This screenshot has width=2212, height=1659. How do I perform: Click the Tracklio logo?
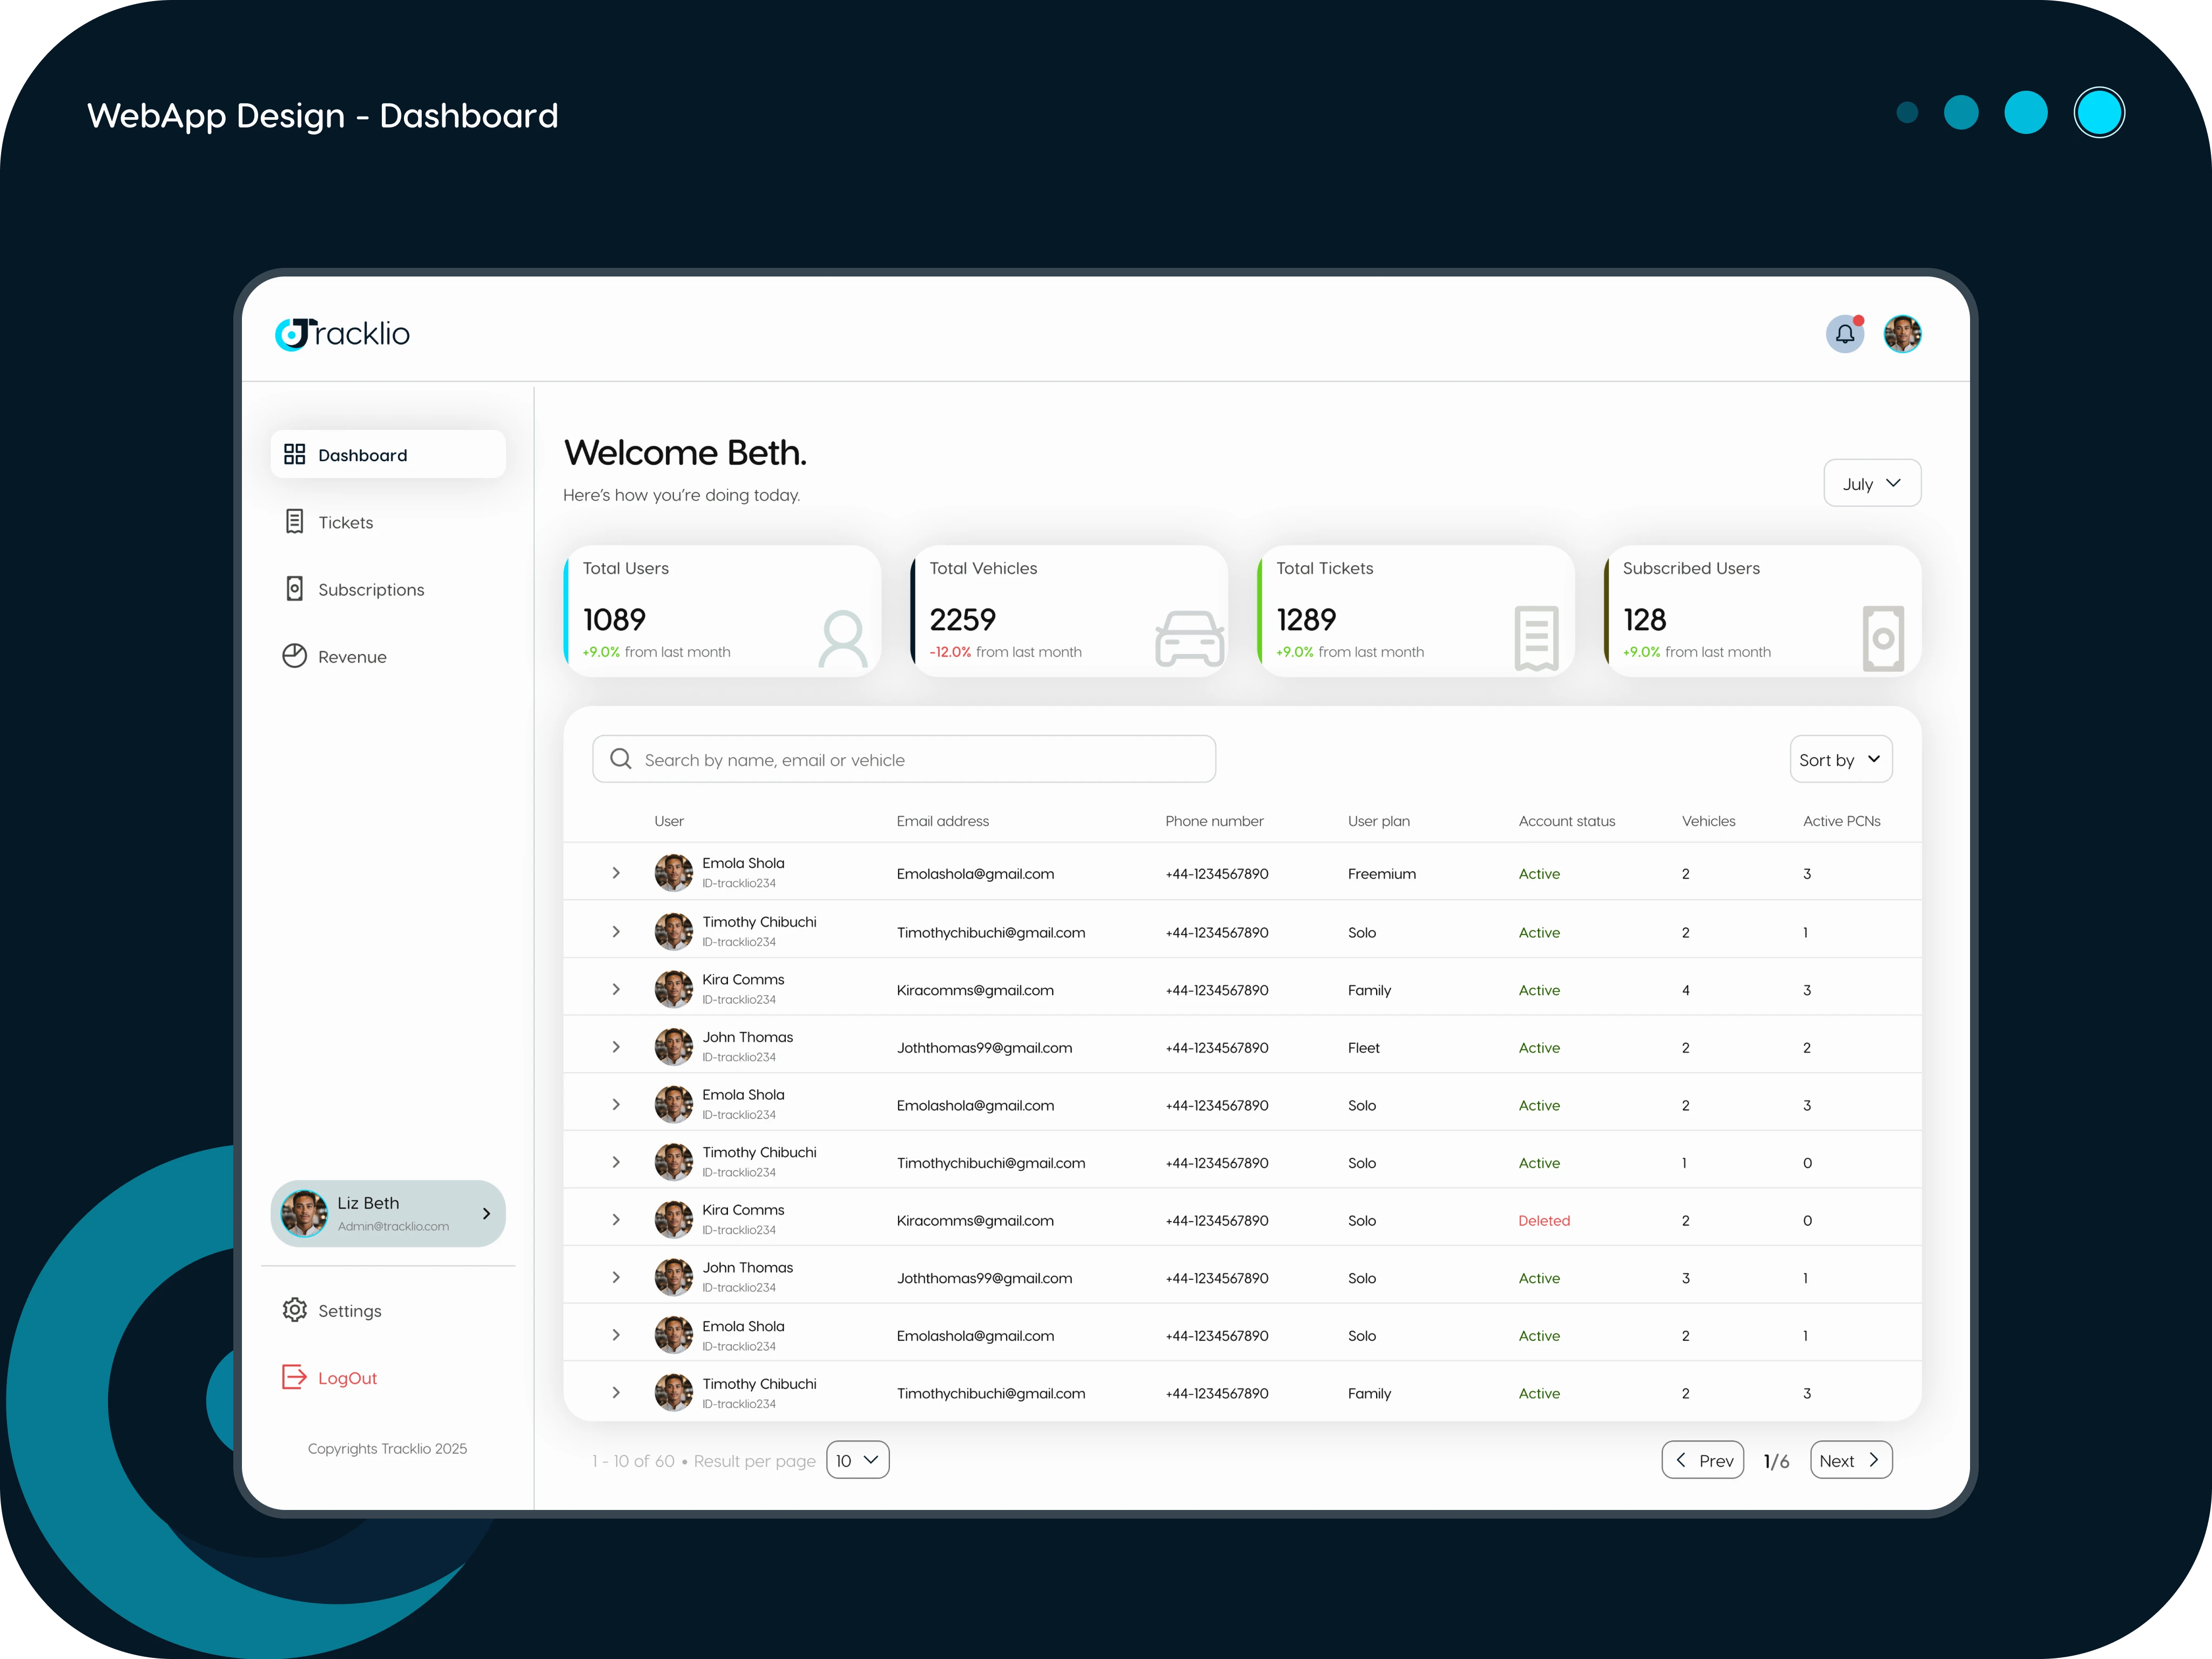342,333
